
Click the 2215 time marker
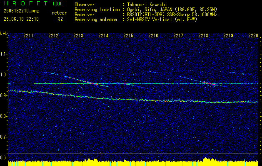pos(128,35)
